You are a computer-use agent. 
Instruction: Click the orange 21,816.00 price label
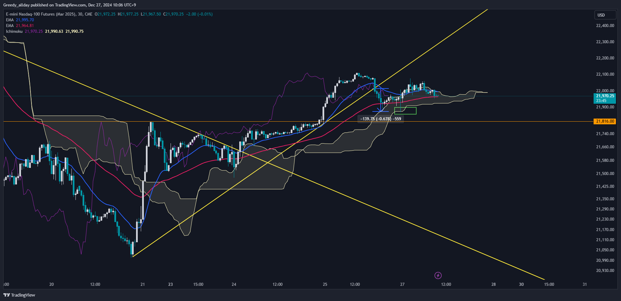click(605, 121)
